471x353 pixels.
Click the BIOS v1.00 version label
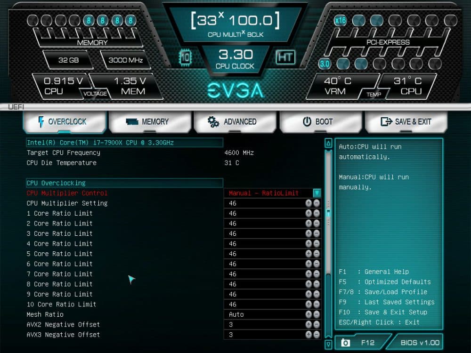pyautogui.click(x=420, y=343)
